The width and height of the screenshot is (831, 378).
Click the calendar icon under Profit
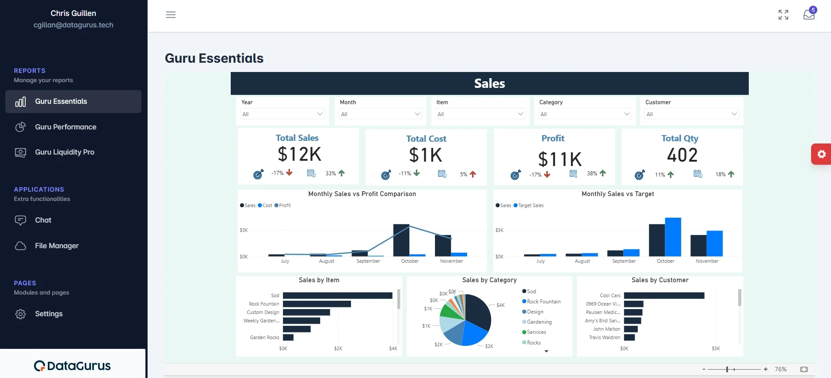[573, 174]
